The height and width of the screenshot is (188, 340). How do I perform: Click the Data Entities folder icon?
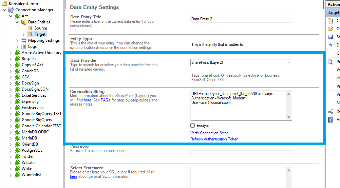24,22
